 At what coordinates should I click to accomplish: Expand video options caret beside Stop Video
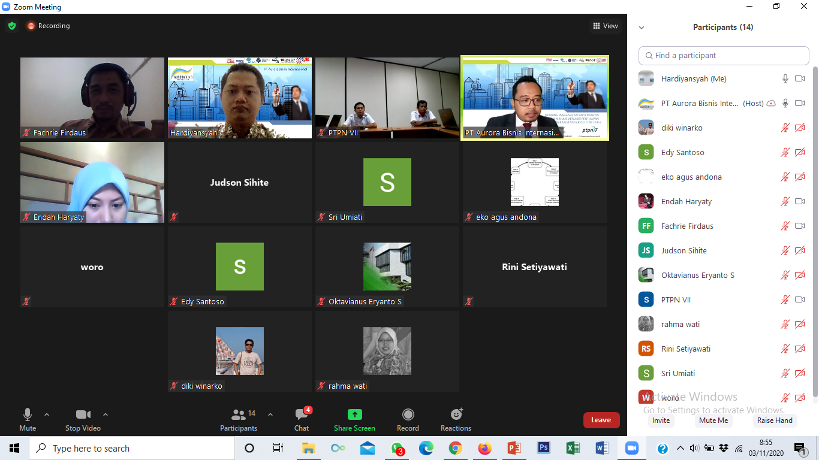106,414
